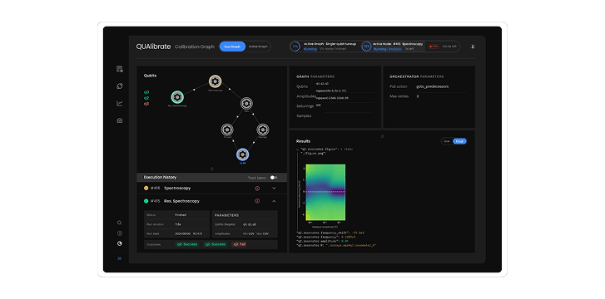Click the q3: Fail outcome badge
This screenshot has height=299, width=605.
tap(239, 244)
